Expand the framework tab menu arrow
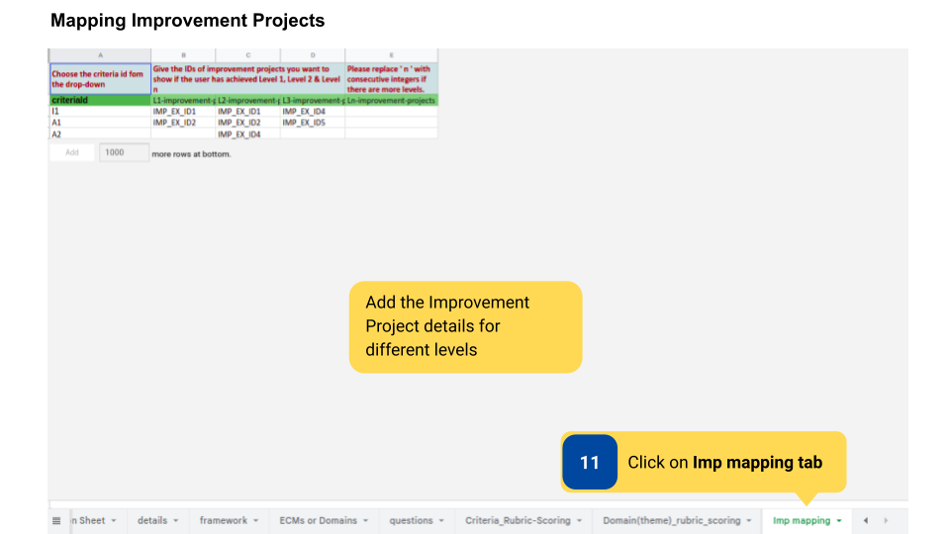This screenshot has width=950, height=534. (x=256, y=521)
